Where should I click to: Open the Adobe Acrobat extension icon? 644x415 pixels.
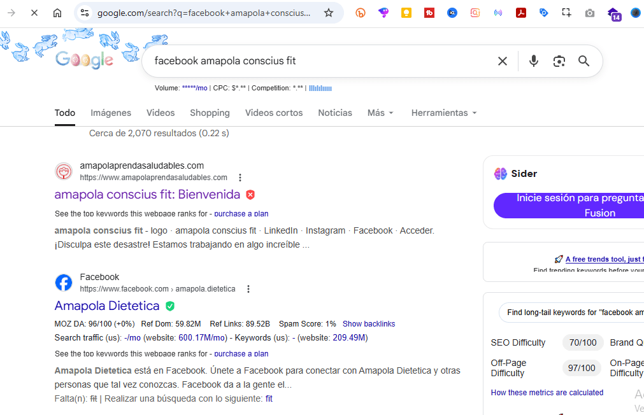click(521, 13)
